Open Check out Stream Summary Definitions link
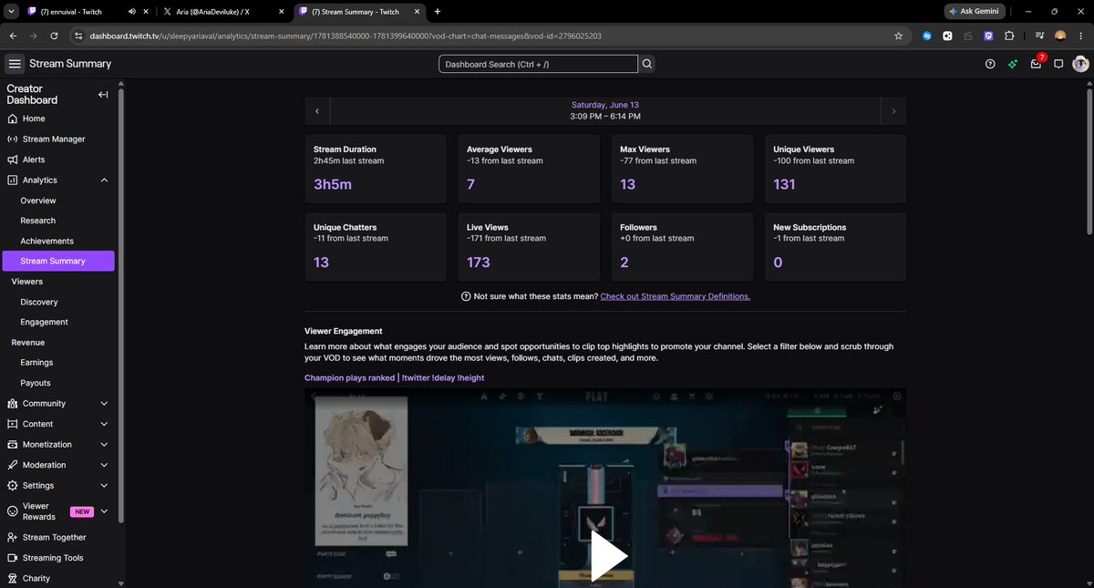This screenshot has height=588, width=1094. (676, 296)
